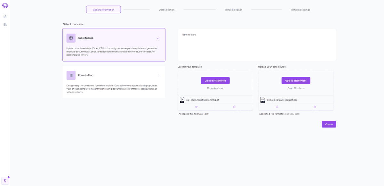Remove demo 3 car plate dataset via trash icon
This screenshot has width=384, height=186.
click(x=315, y=107)
